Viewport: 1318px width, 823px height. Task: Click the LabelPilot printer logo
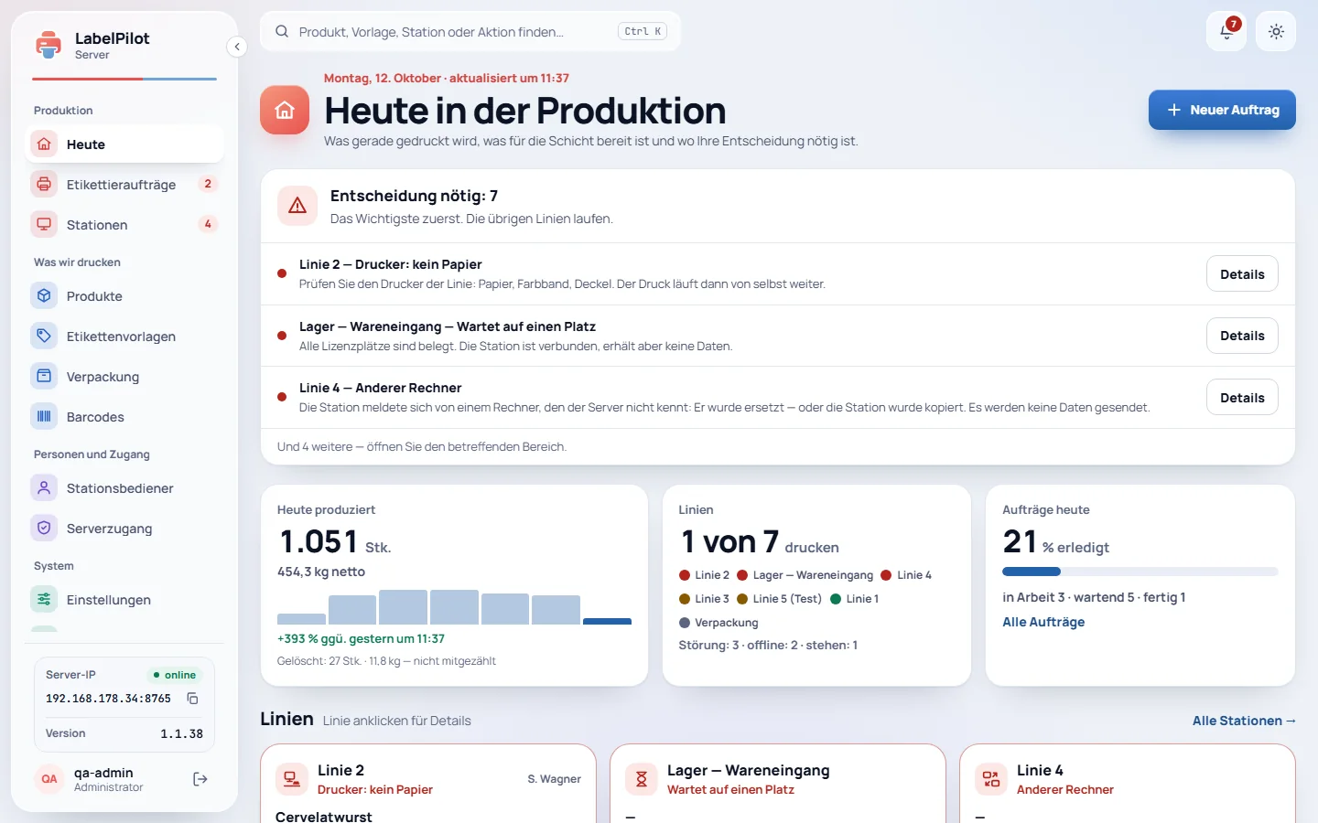48,45
